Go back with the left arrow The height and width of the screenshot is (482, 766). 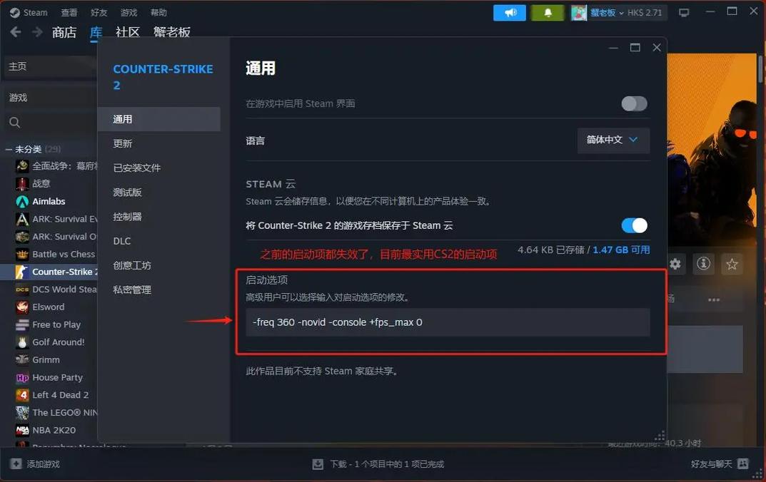point(16,32)
